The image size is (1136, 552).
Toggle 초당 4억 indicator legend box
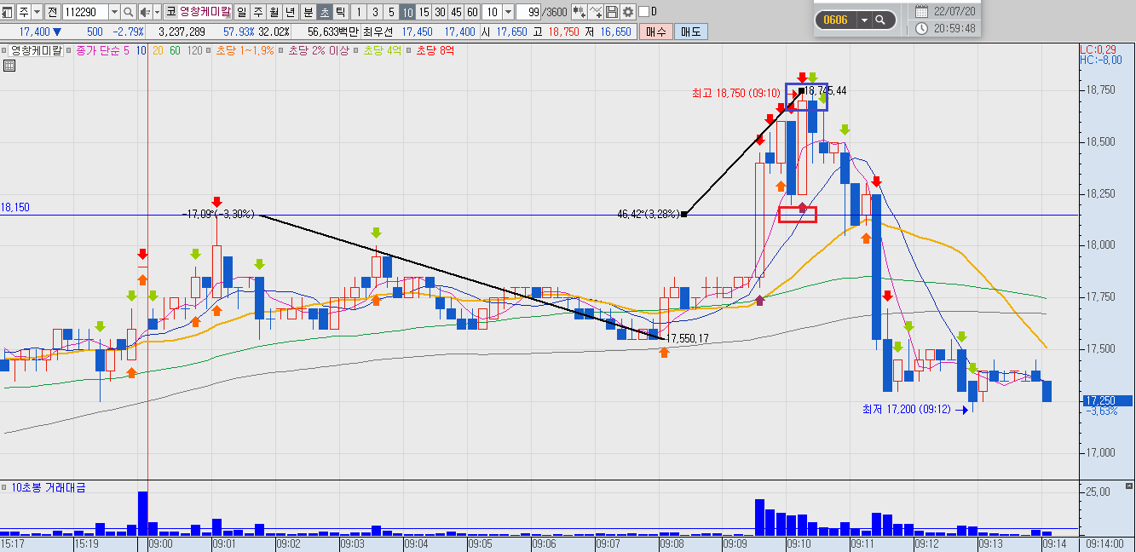[356, 50]
